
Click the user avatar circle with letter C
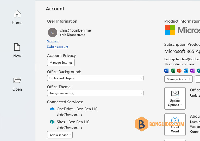[53, 32]
